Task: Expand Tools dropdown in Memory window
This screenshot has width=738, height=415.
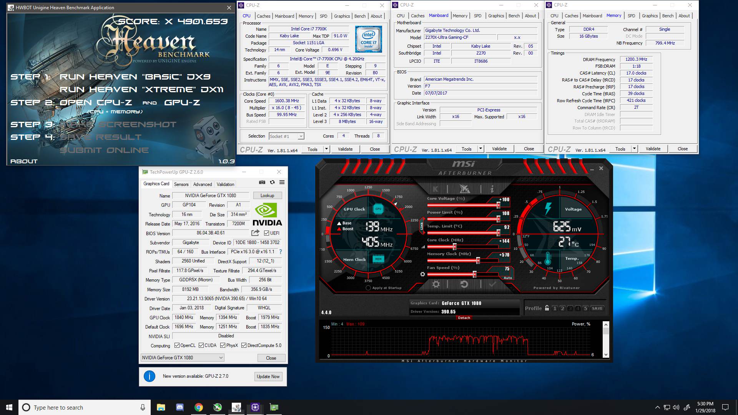Action: (x=634, y=149)
